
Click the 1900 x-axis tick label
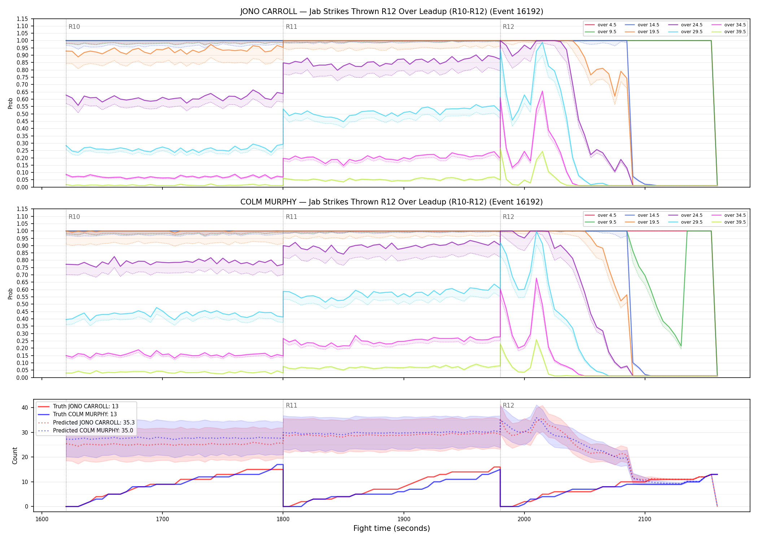pyautogui.click(x=404, y=519)
